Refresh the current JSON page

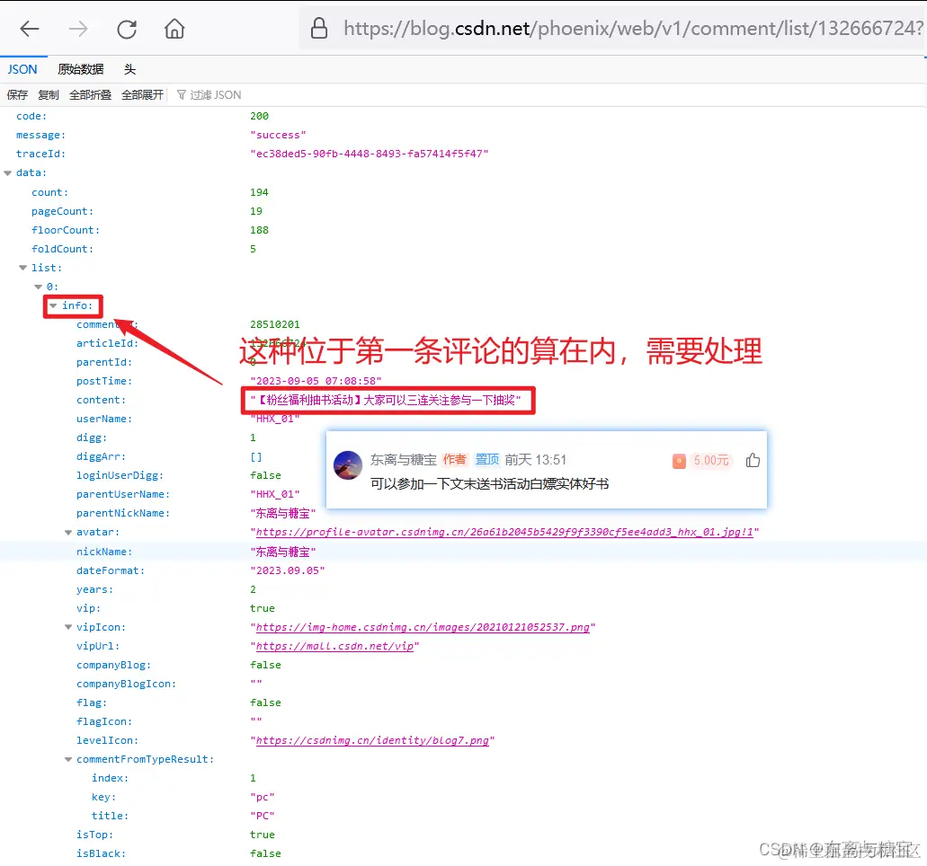pyautogui.click(x=126, y=28)
